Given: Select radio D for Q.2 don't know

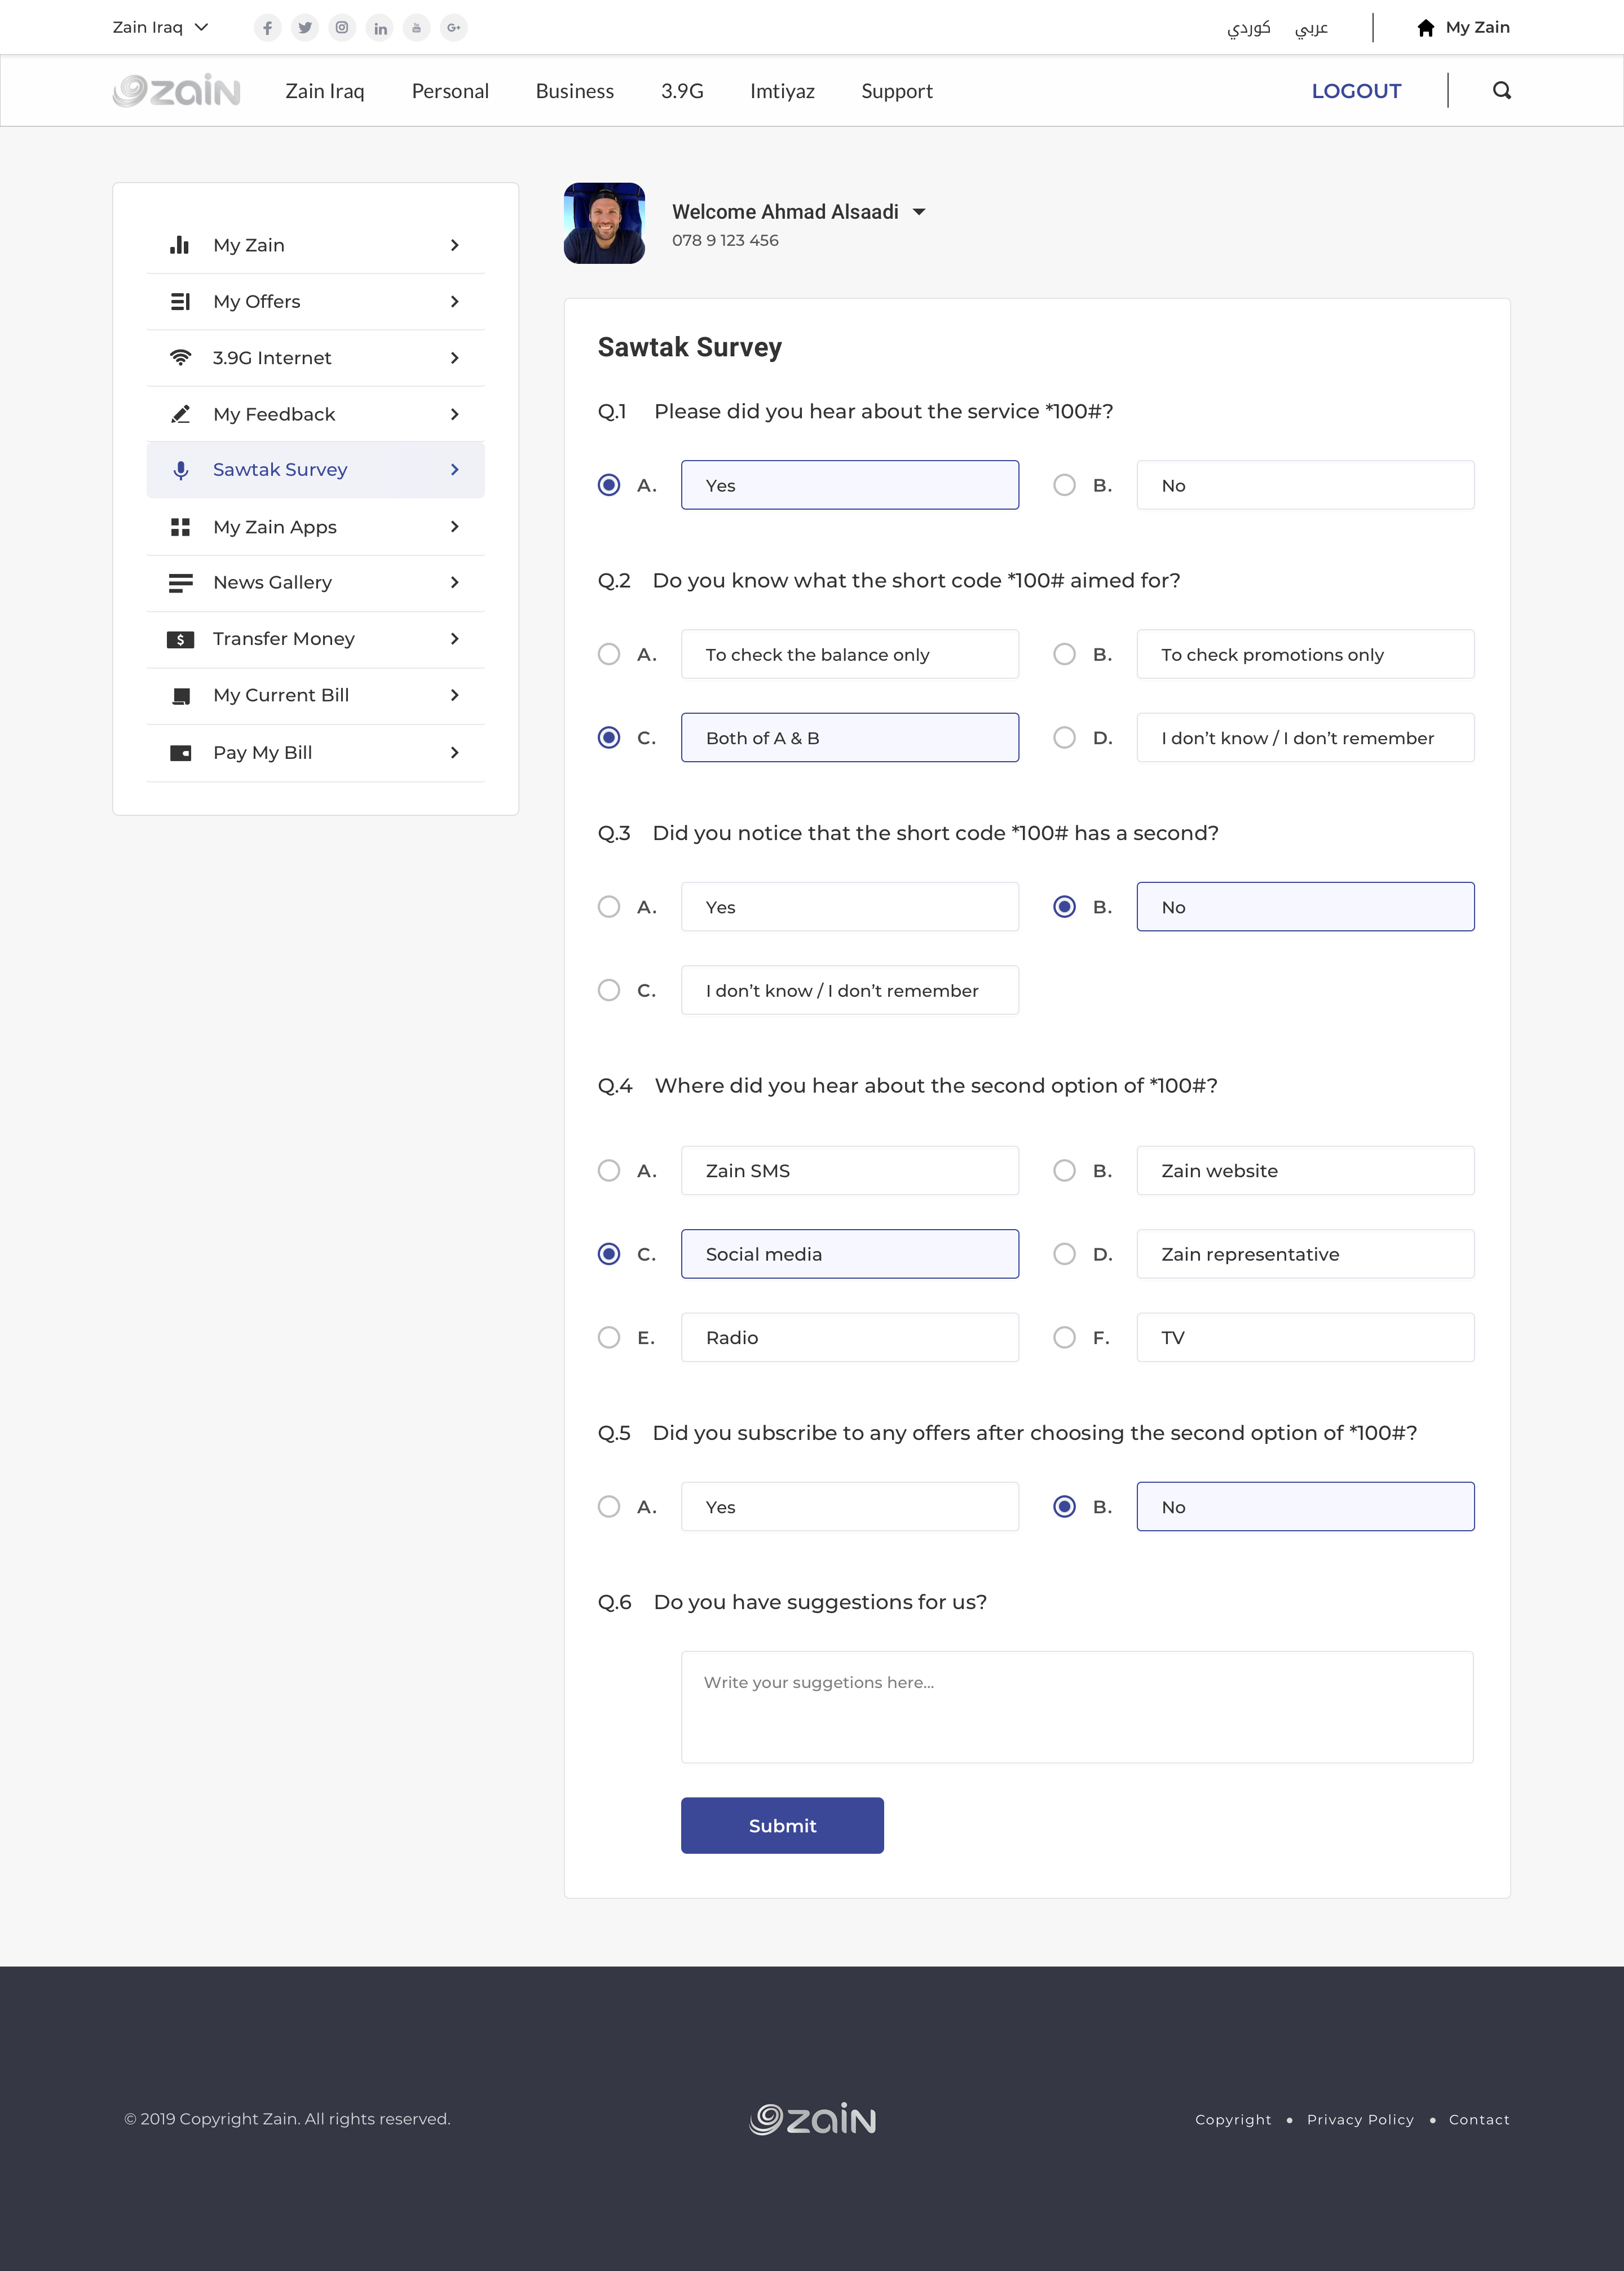Looking at the screenshot, I should coord(1064,737).
